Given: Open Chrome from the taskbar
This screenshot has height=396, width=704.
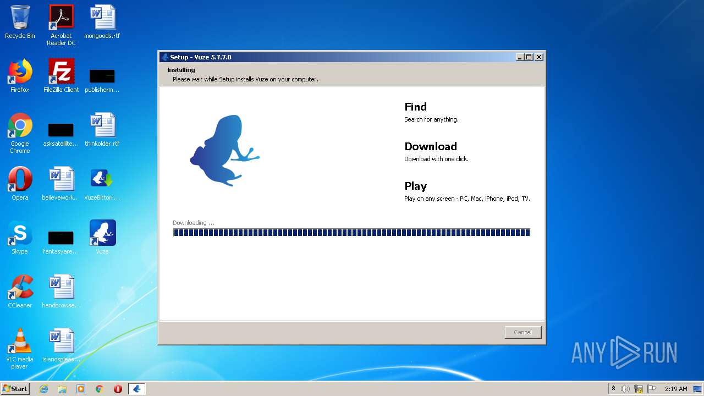Looking at the screenshot, I should [x=100, y=389].
